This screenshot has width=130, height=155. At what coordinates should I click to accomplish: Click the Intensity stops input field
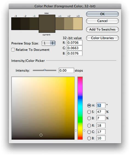tap(66, 71)
